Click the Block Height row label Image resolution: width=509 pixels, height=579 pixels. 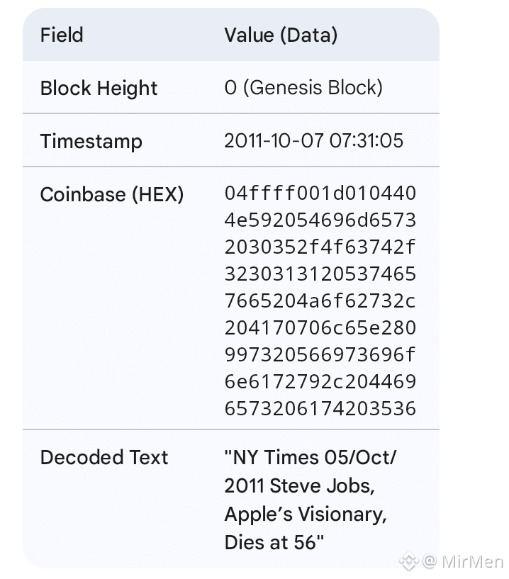pos(99,88)
